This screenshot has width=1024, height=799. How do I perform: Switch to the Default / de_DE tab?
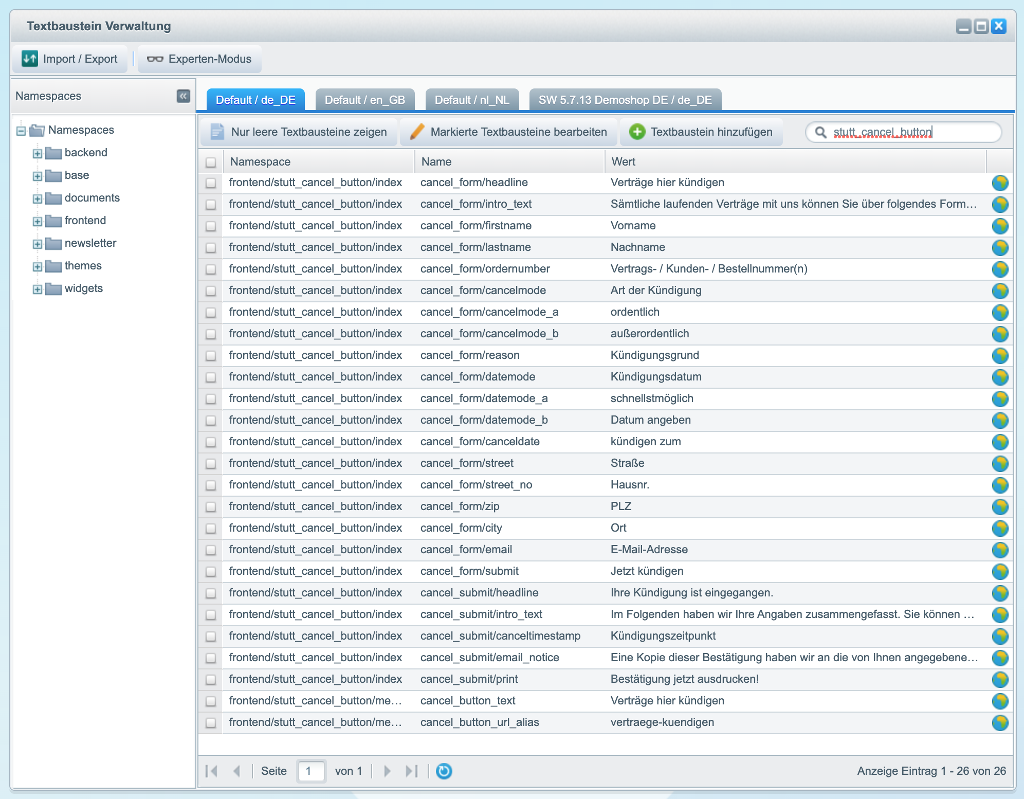coord(255,100)
